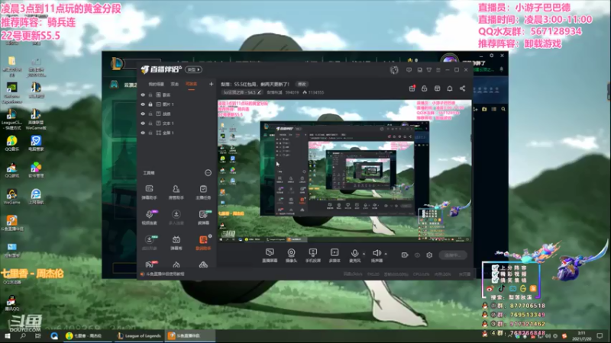Toggle visibility of 全屏 1 layer
The width and height of the screenshot is (611, 343).
click(143, 133)
